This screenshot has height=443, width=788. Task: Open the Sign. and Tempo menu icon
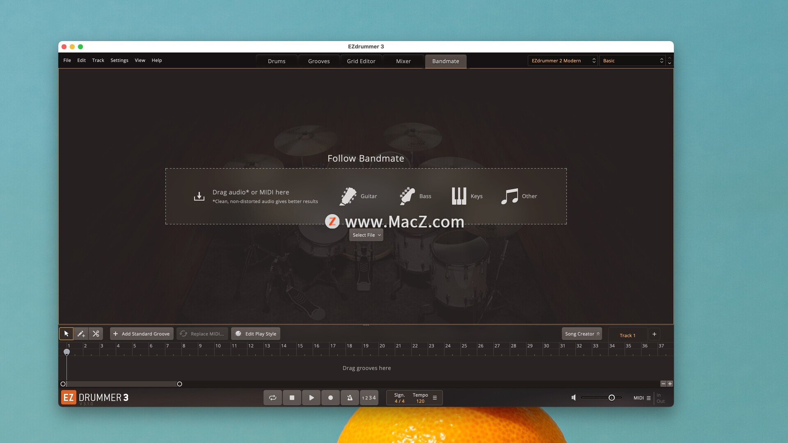[x=435, y=398]
